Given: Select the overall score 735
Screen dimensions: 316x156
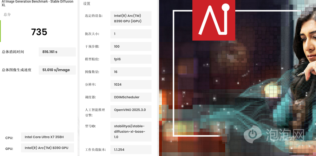Looking at the screenshot, I should tap(39, 32).
